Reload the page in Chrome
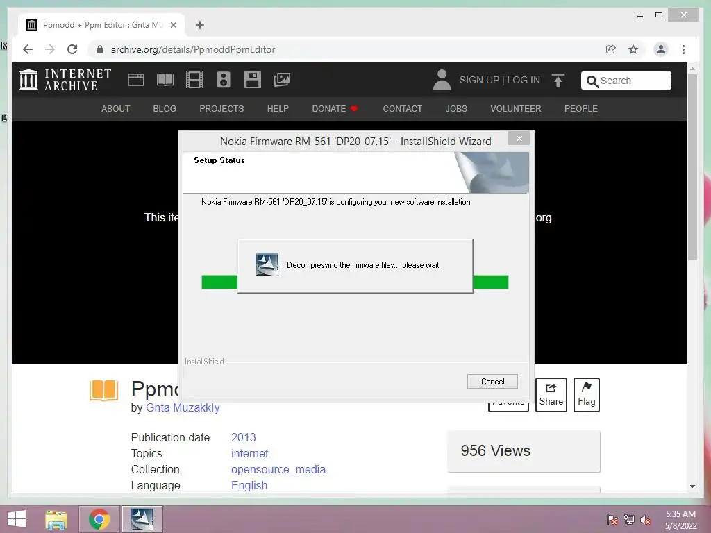711x533 pixels. (72, 49)
